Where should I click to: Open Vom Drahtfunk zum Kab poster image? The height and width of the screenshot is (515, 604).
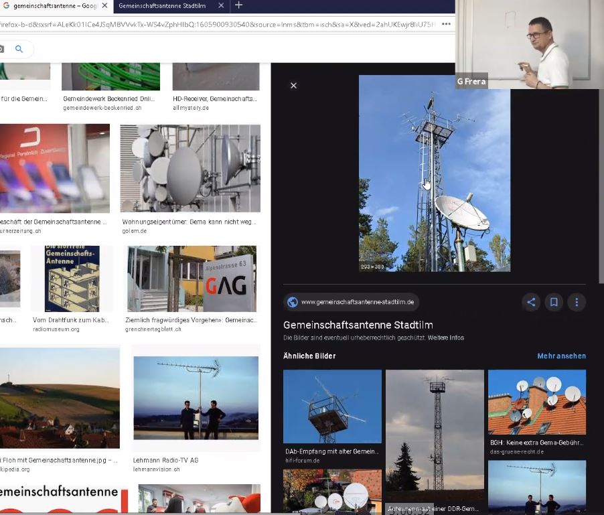[72, 279]
